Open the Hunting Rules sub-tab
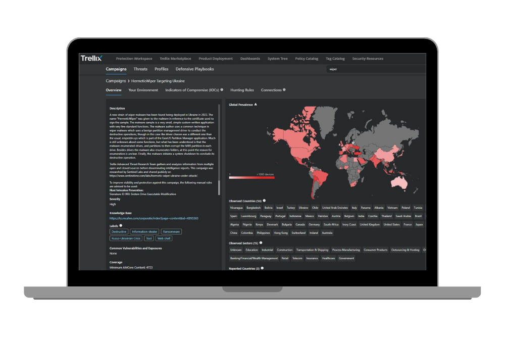The width and height of the screenshot is (505, 337). pyautogui.click(x=242, y=90)
